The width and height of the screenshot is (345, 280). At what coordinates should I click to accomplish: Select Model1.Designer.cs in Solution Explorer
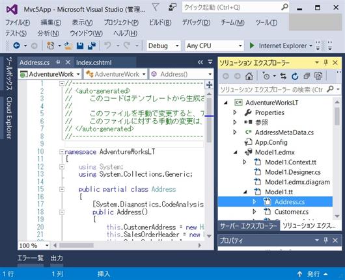(293, 172)
